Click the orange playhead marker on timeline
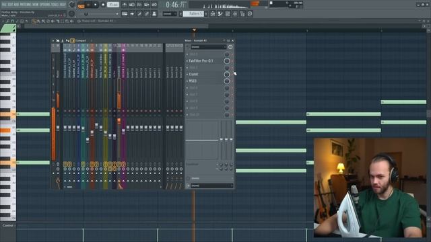 195,30
